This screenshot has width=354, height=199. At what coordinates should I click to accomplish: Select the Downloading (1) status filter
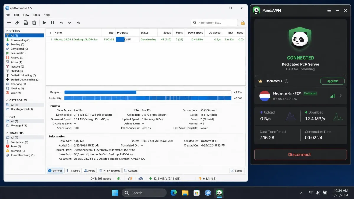click(20, 40)
